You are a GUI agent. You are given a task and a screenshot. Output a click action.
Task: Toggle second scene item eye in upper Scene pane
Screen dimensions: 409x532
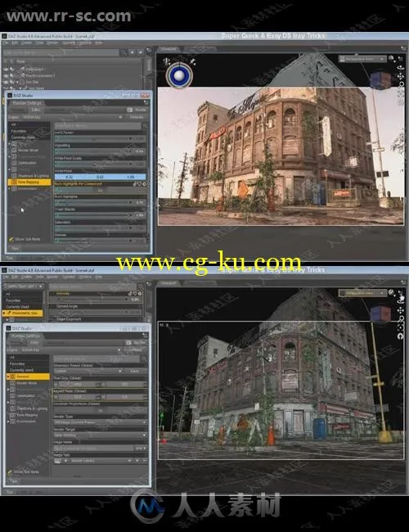coord(6,75)
